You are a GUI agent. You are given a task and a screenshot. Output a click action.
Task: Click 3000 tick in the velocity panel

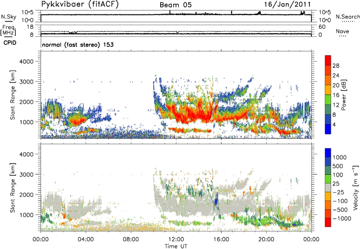point(26,174)
